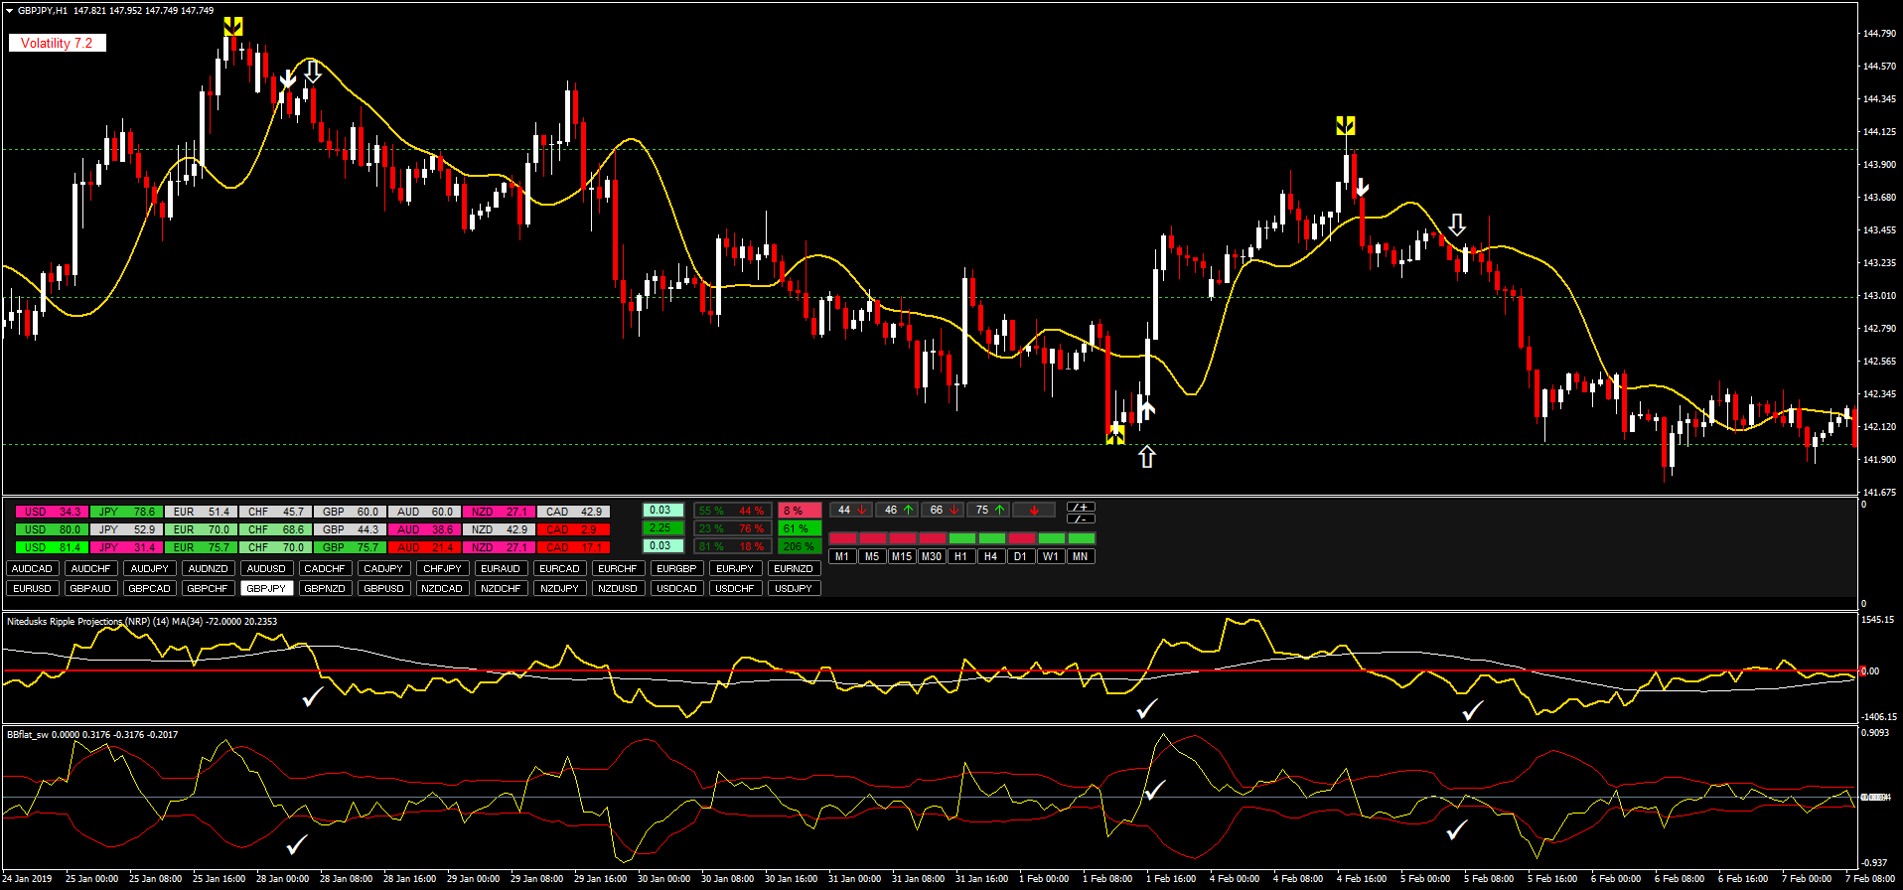Select the USDJPY pair button
The height and width of the screenshot is (890, 1903).
click(793, 588)
